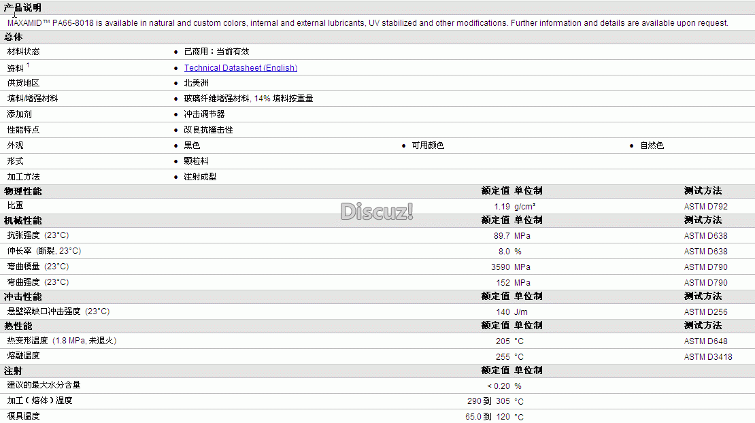This screenshot has width=755, height=423.
Task: Select the 290 到 305 temperature range
Action: coord(489,401)
